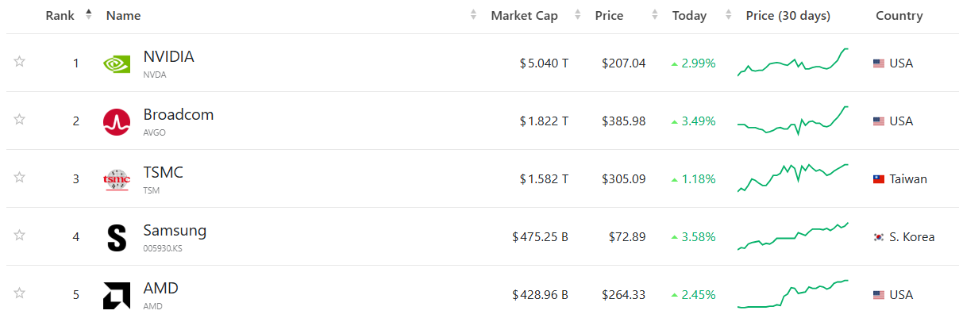Viewport: 959px width, 322px height.
Task: Click the TSMC logo icon
Action: [117, 179]
